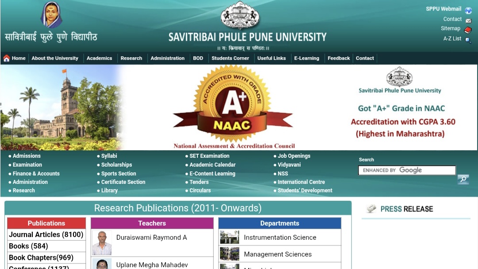
Task: Open the E-Content Learning link
Action: tap(212, 173)
